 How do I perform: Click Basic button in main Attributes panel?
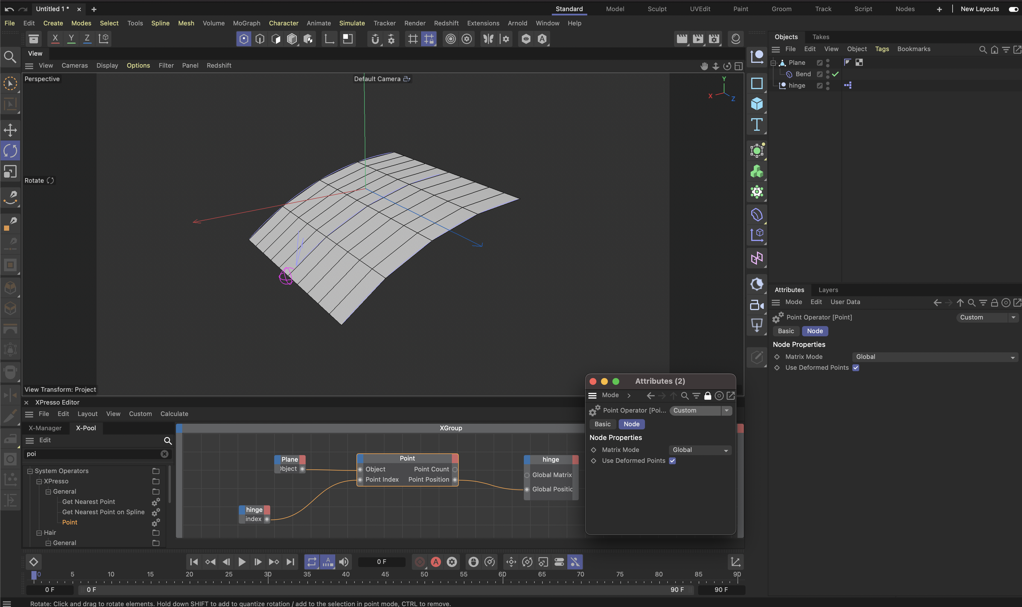(x=785, y=331)
